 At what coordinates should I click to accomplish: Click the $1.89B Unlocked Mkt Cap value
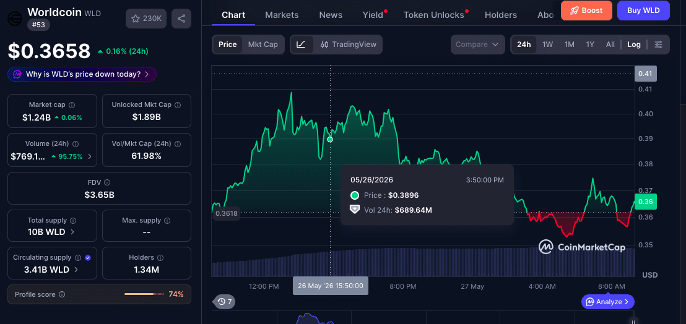(147, 117)
